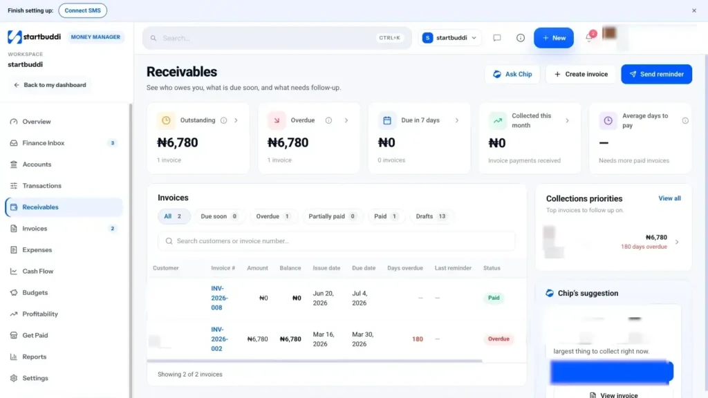Click the Send reminder button

(x=656, y=74)
